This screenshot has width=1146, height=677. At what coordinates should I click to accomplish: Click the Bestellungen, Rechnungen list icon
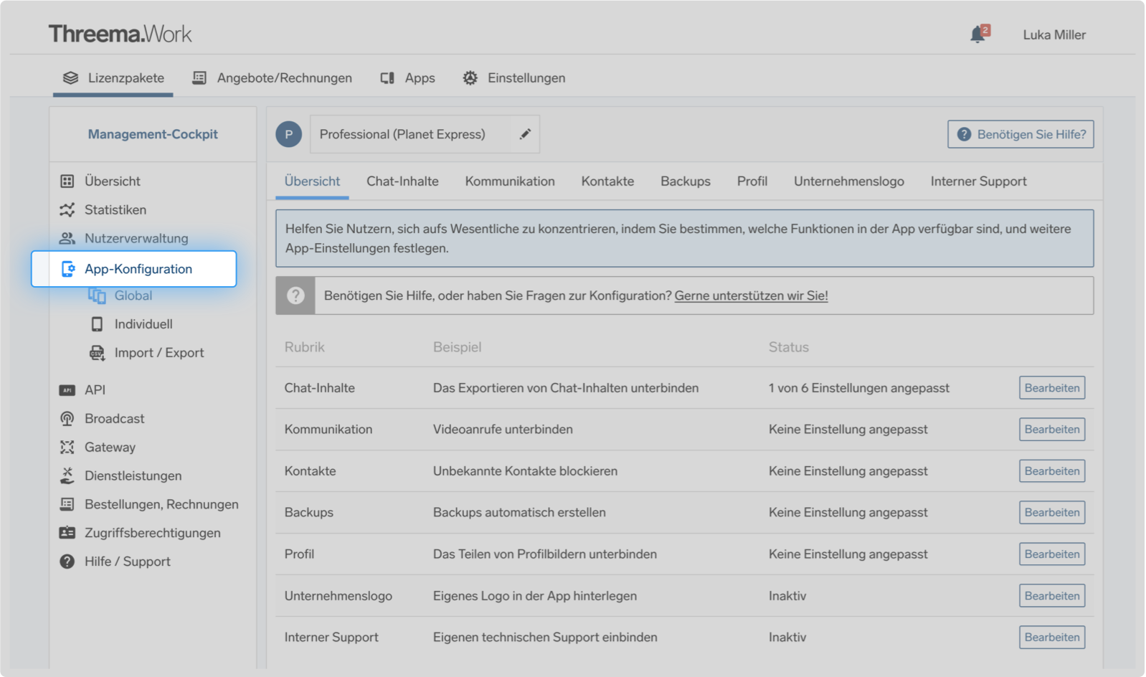(x=67, y=504)
